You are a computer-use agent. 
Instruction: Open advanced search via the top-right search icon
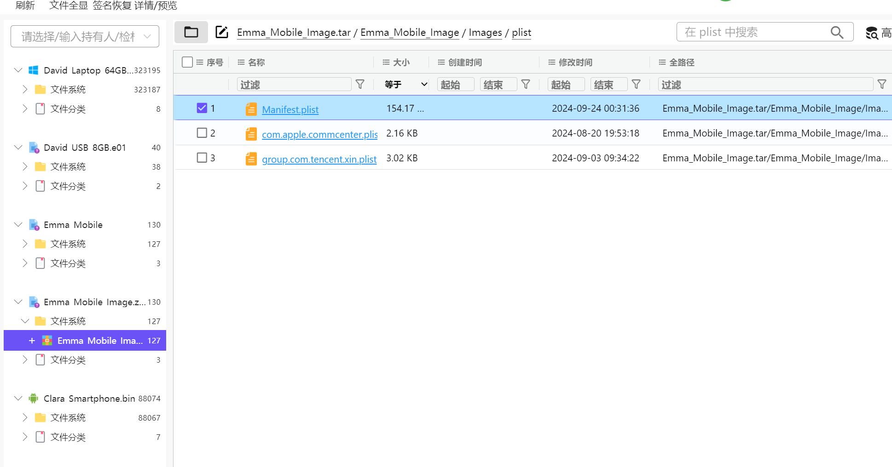871,33
